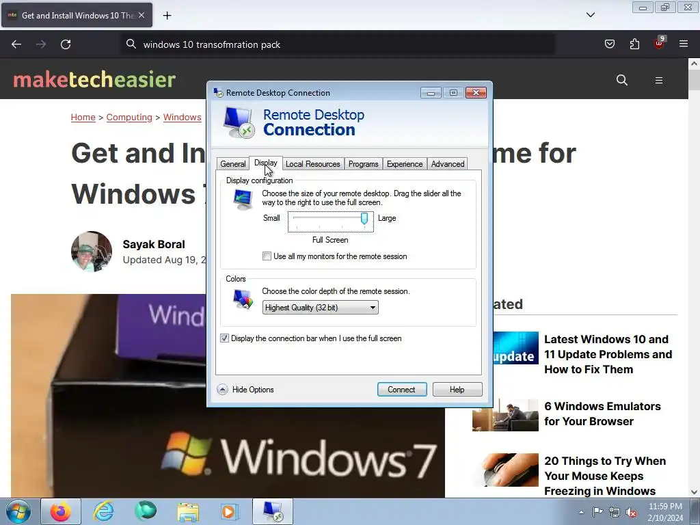Click the Firefox taskbar icon
The width and height of the screenshot is (700, 525).
(x=61, y=511)
